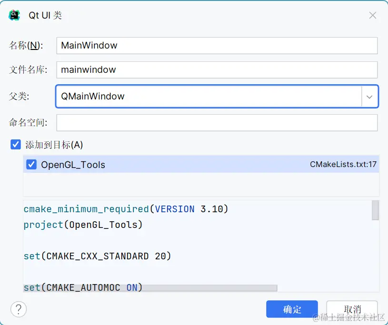Viewport: 388px width, 325px height.
Task: Click the 名称(N) label
Action: (x=26, y=46)
